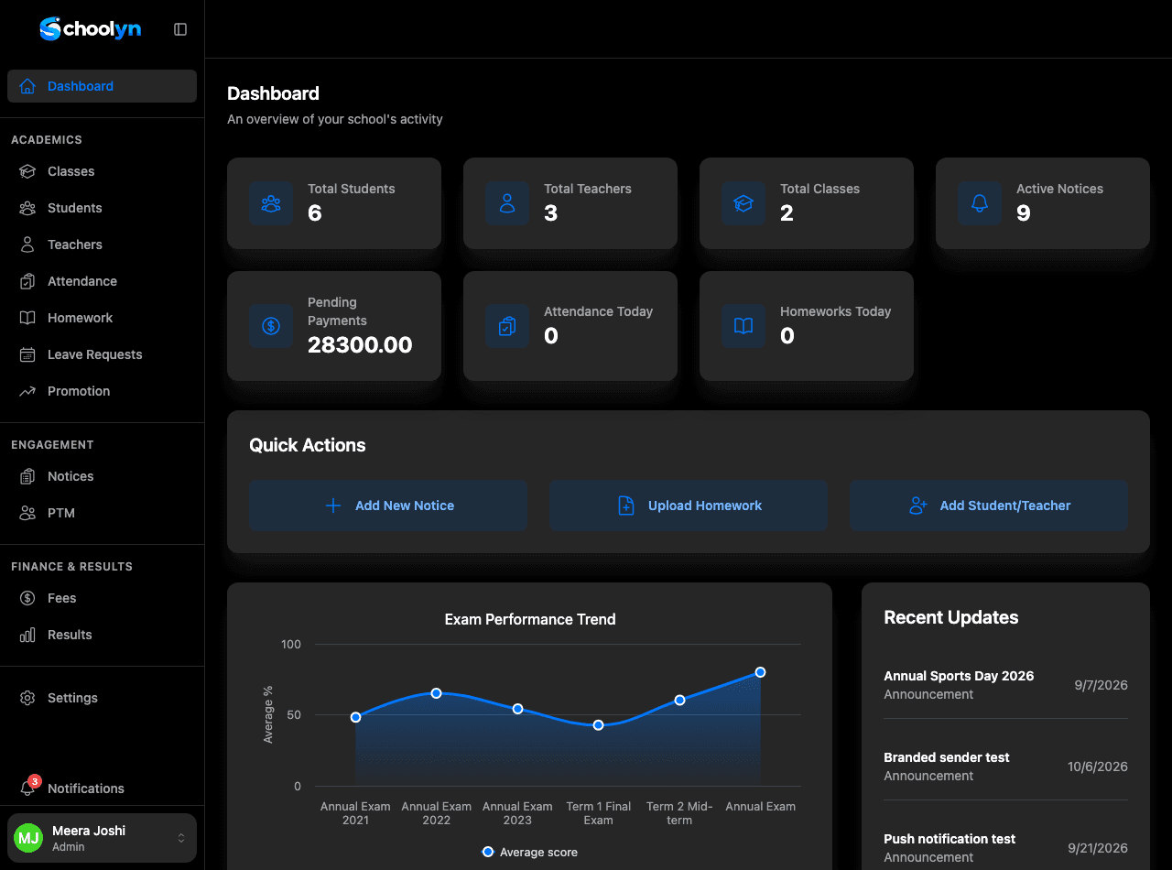1172x870 pixels.
Task: Open the Students page
Action: [102, 208]
